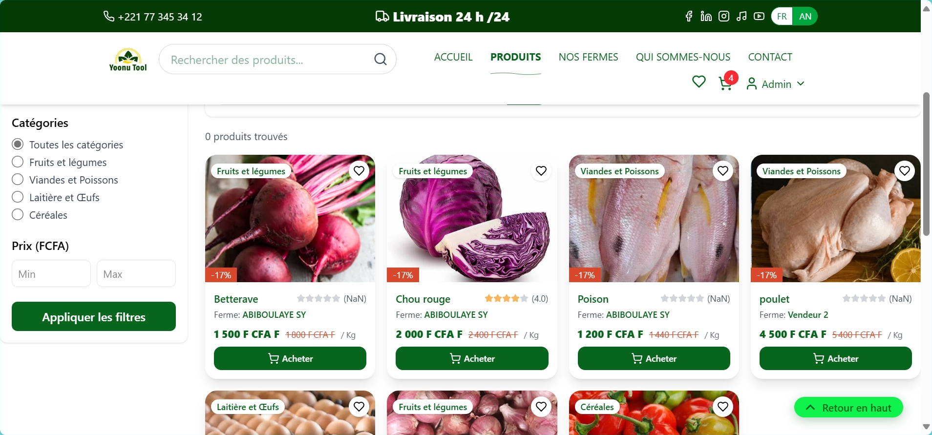Choose the Céréales category radio button
Screen dimensions: 932x435
click(18, 214)
